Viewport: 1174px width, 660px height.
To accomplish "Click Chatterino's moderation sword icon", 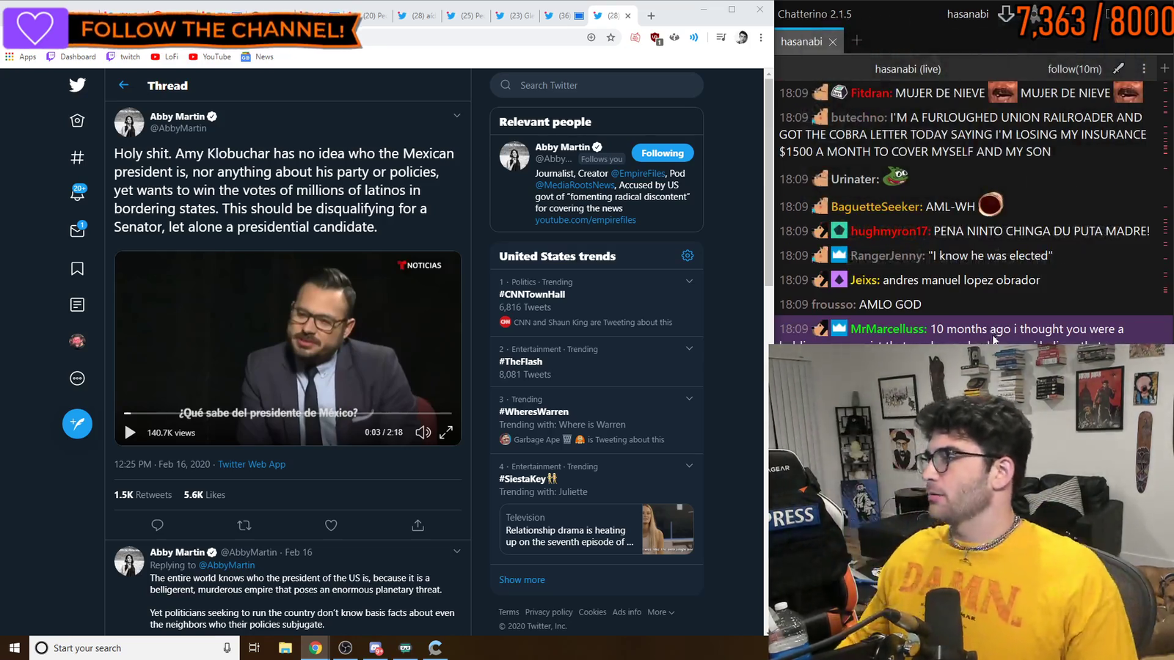I will click(1118, 68).
